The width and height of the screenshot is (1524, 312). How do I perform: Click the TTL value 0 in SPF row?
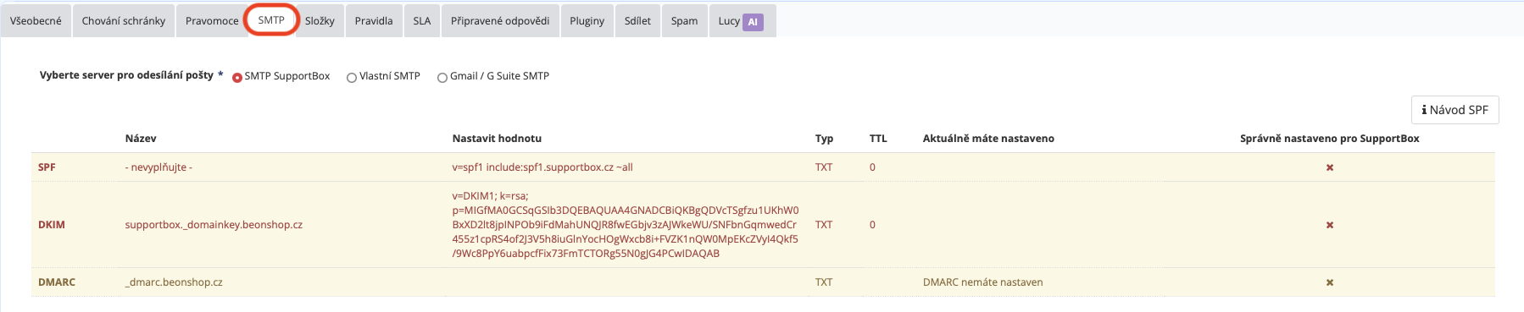click(872, 167)
